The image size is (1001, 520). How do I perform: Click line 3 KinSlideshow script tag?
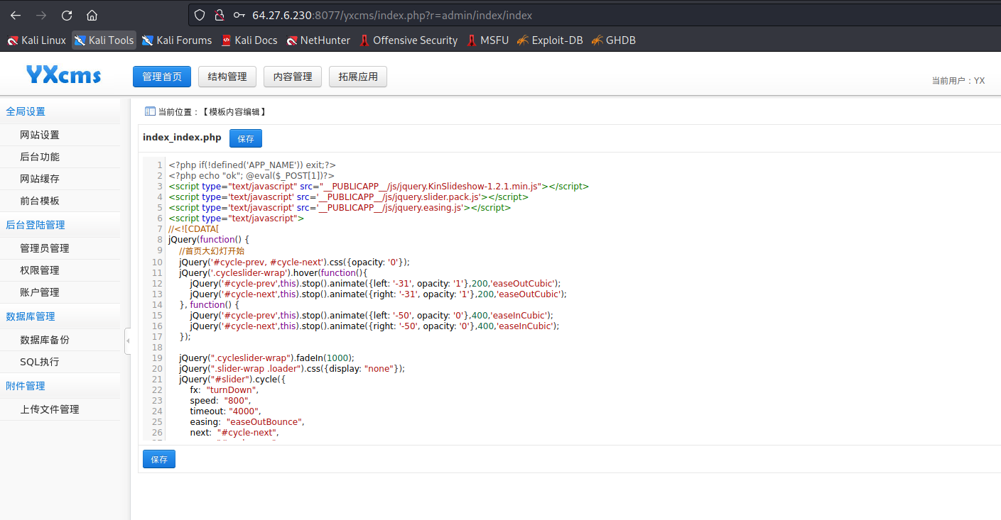click(x=379, y=186)
